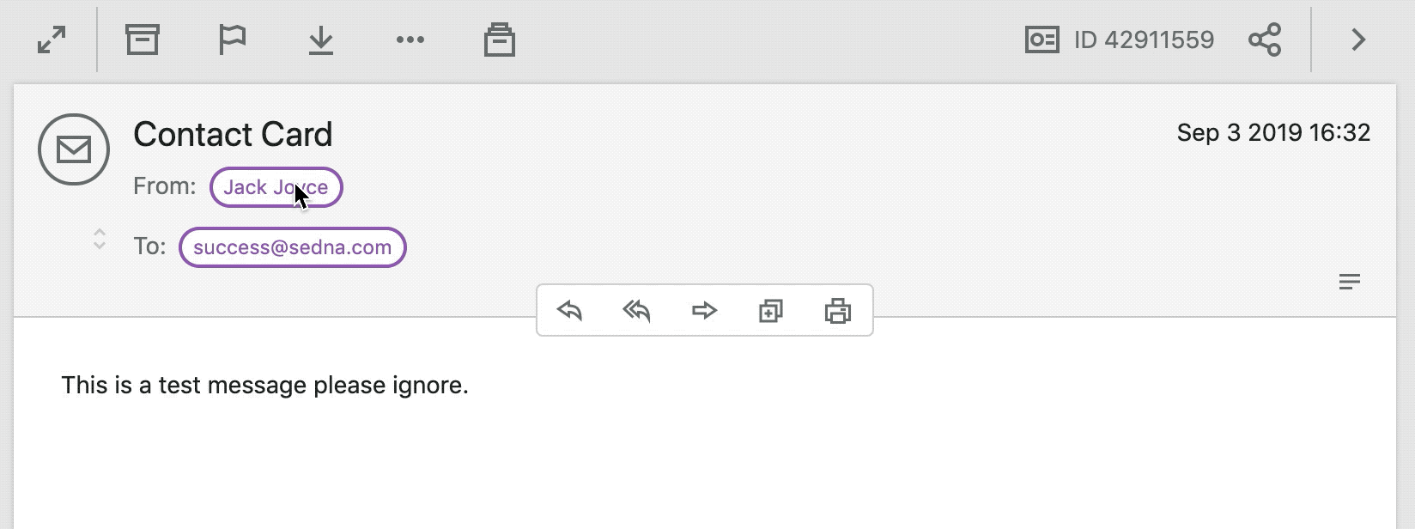Open the contact card ID icon
Viewport: 1415px width, 529px height.
click(x=1042, y=40)
